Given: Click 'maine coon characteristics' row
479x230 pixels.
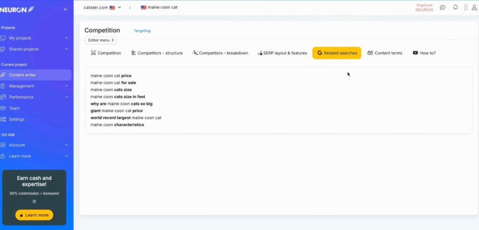Looking at the screenshot, I should pyautogui.click(x=117, y=125).
